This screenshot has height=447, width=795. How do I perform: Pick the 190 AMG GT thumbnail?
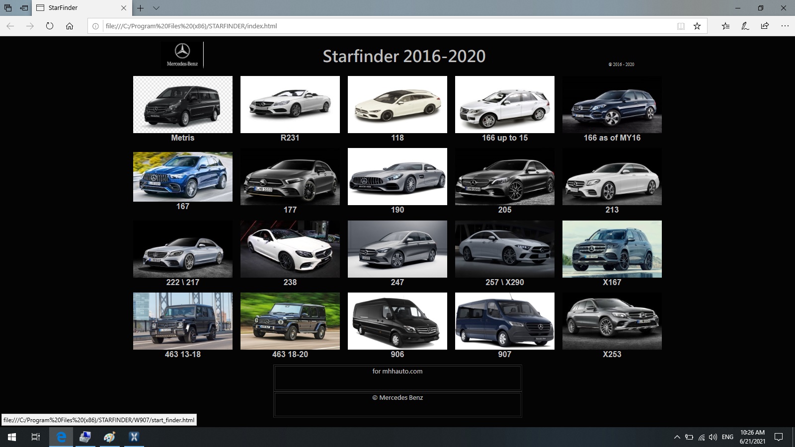pos(397,176)
